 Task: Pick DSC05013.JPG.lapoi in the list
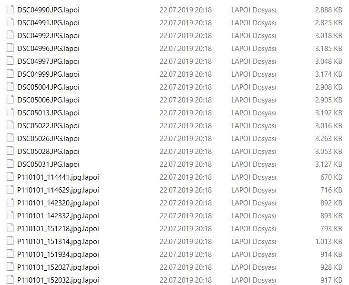click(48, 113)
